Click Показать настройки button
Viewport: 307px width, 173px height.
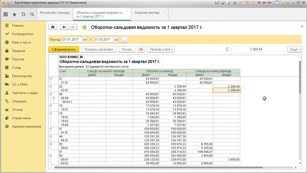click(99, 49)
